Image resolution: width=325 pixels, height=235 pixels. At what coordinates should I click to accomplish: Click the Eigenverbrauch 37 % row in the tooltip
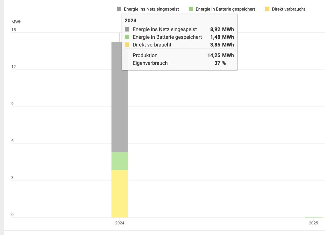click(179, 63)
